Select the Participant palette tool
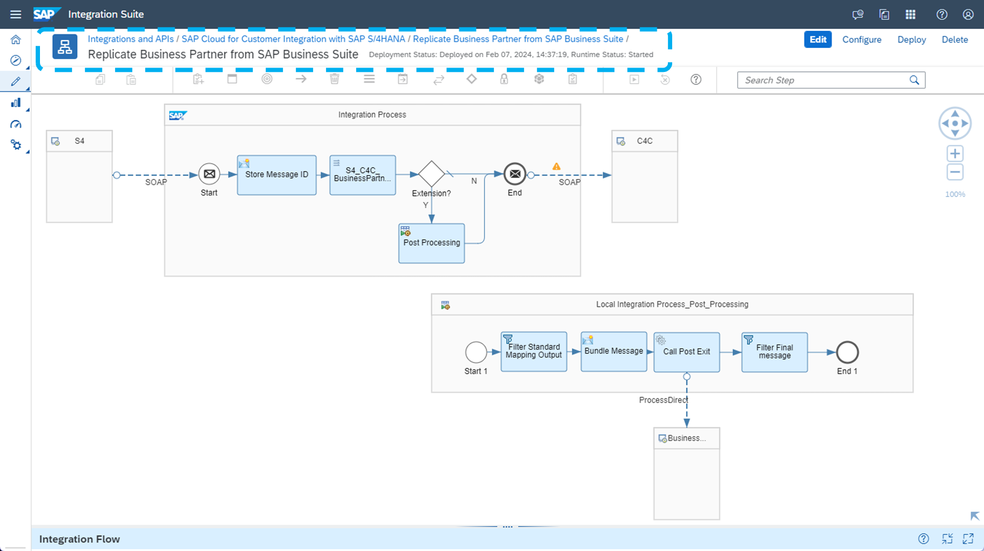Viewport: 984px width, 551px height. coord(198,79)
